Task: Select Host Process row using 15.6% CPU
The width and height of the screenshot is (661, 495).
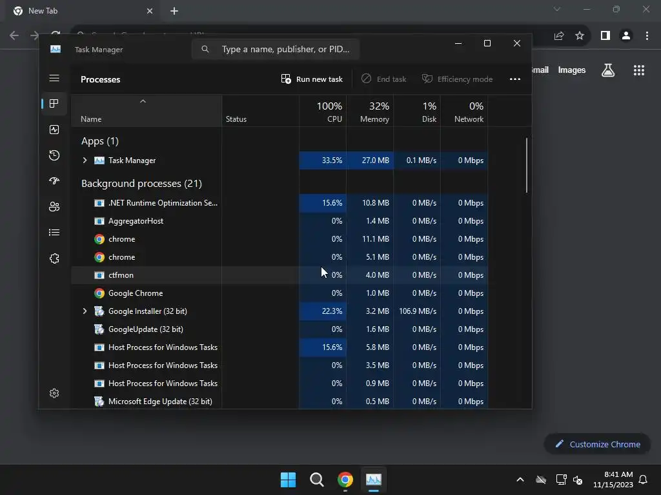Action: coord(280,347)
